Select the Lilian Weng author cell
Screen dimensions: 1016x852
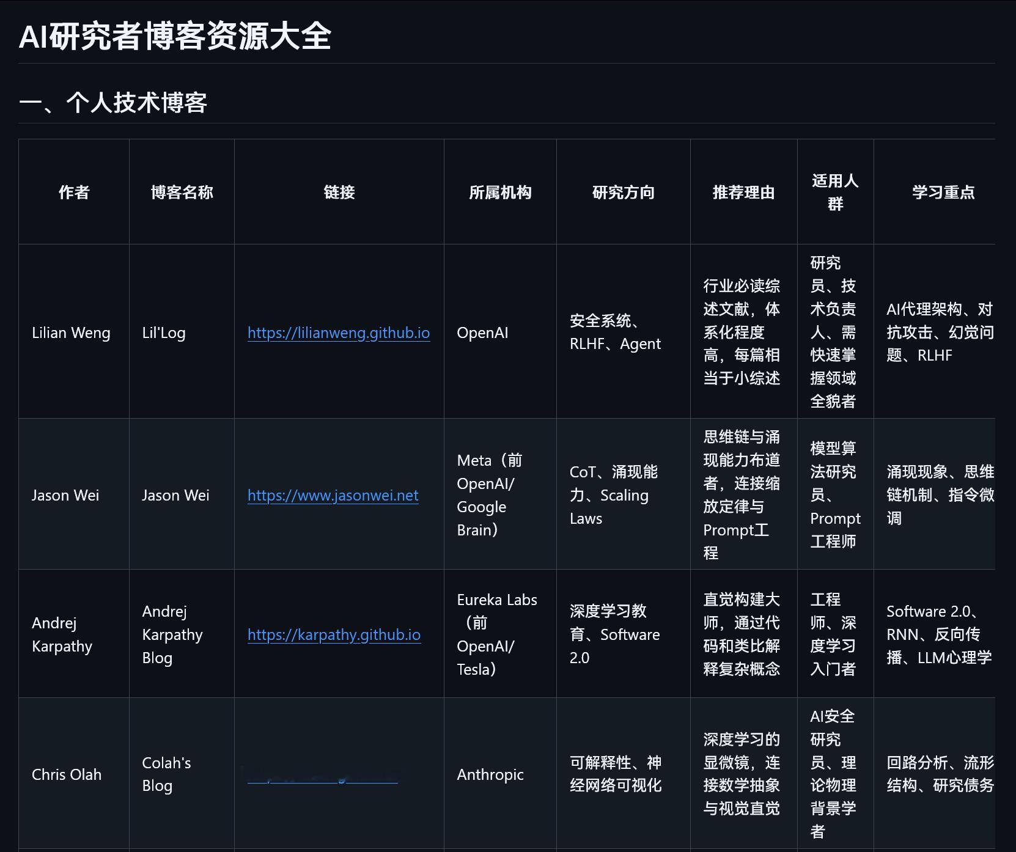pyautogui.click(x=72, y=333)
